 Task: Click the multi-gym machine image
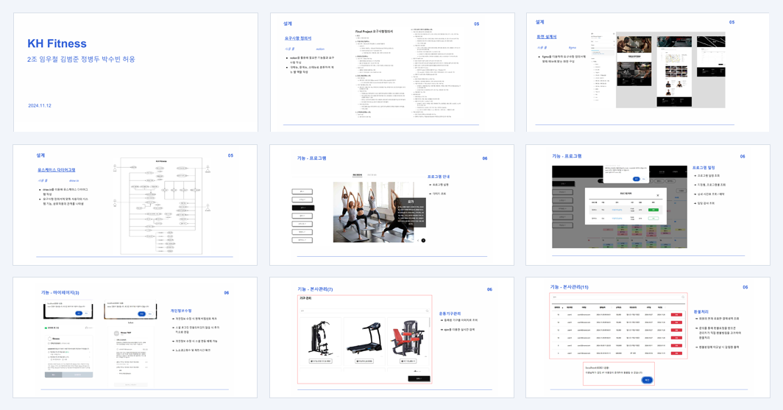pyautogui.click(x=321, y=338)
